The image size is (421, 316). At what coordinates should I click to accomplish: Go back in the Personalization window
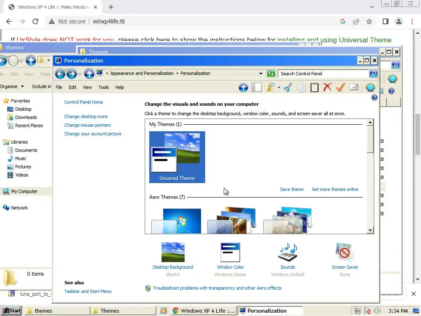click(x=60, y=74)
